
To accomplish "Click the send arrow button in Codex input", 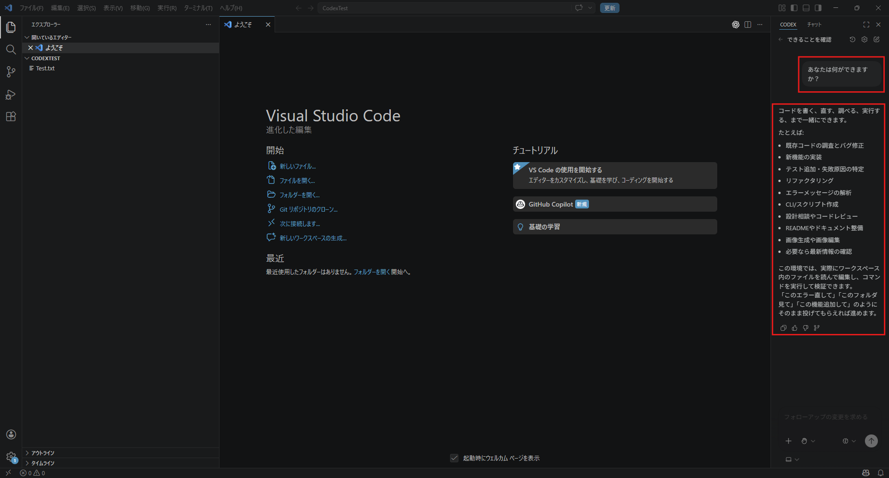I will pyautogui.click(x=871, y=441).
